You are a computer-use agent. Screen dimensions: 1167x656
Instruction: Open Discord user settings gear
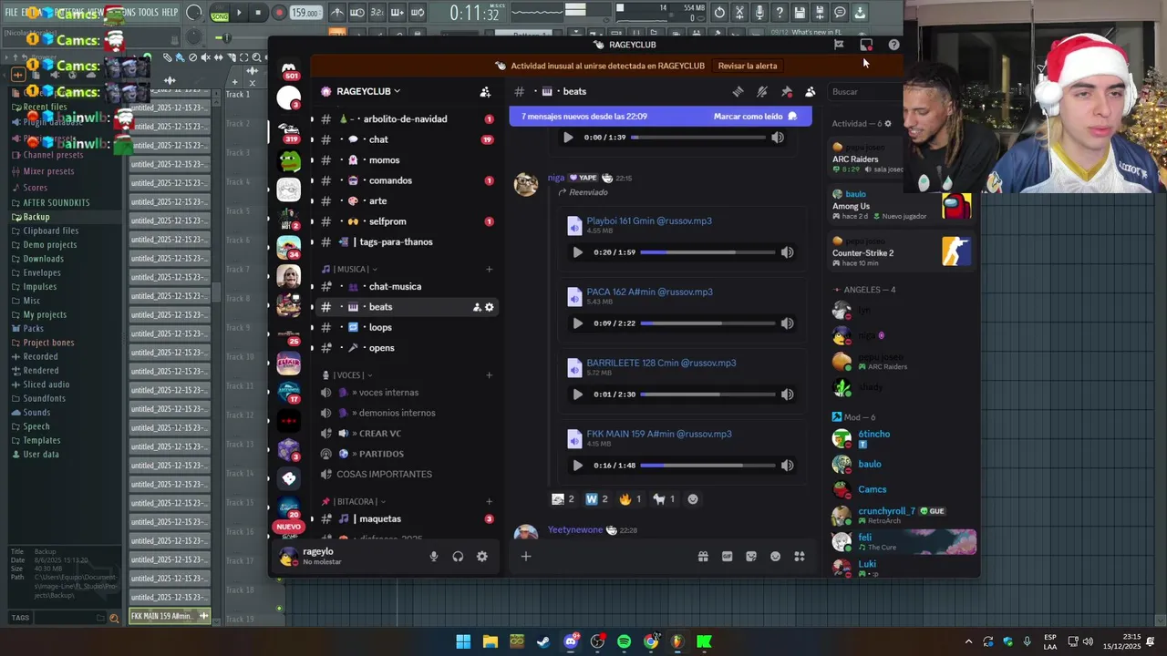(x=481, y=557)
